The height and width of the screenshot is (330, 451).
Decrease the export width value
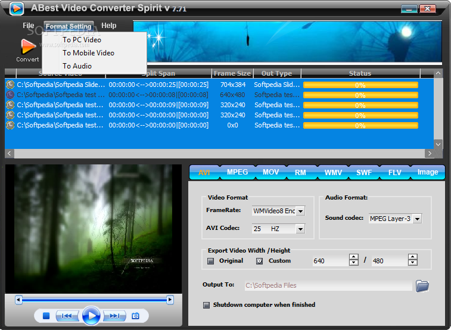353,263
